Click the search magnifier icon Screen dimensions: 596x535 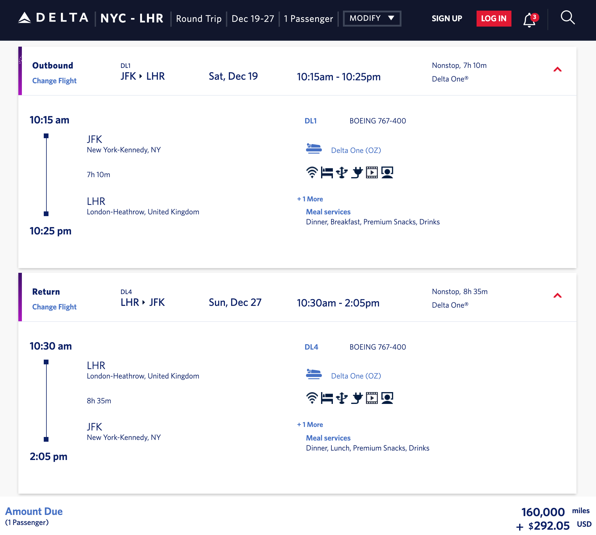click(568, 18)
